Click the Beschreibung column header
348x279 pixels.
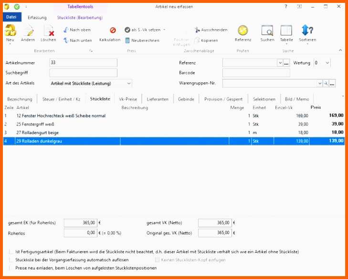pyautogui.click(x=135, y=108)
